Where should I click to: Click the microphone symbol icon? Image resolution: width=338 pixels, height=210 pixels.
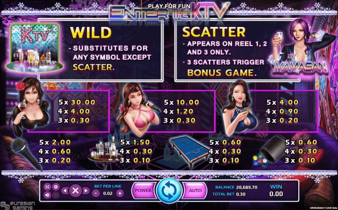[25, 153]
